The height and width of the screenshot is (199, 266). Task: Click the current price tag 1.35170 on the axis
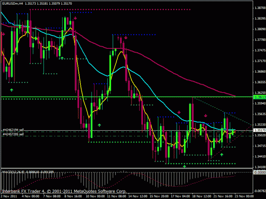(260, 130)
